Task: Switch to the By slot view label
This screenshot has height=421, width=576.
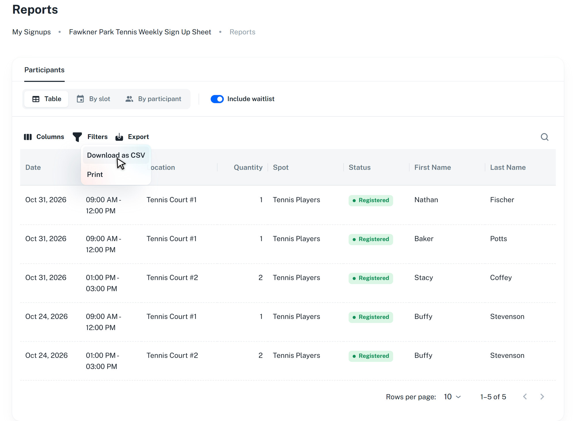Action: pyautogui.click(x=100, y=99)
